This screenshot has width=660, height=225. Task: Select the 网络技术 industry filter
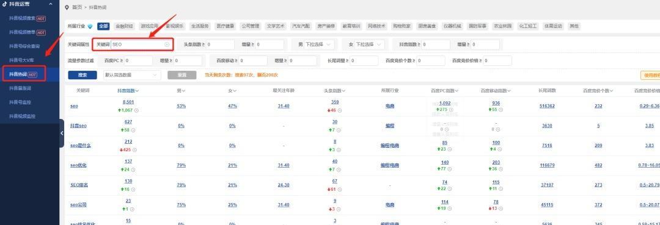click(x=376, y=26)
